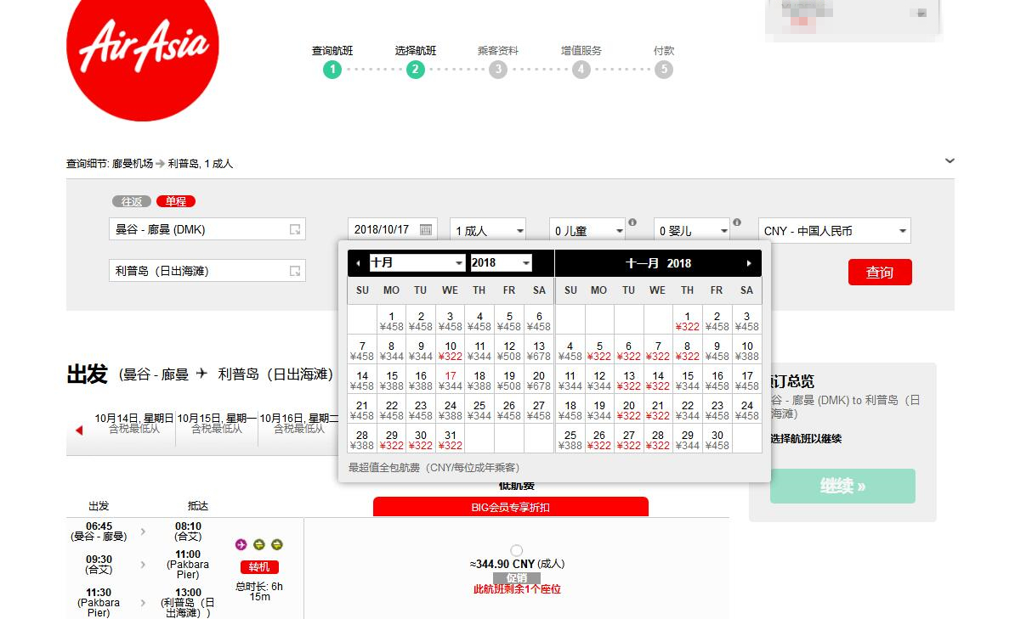The width and height of the screenshot is (1015, 619).
Task: Open the calendar icon beside the date field
Action: click(x=426, y=229)
